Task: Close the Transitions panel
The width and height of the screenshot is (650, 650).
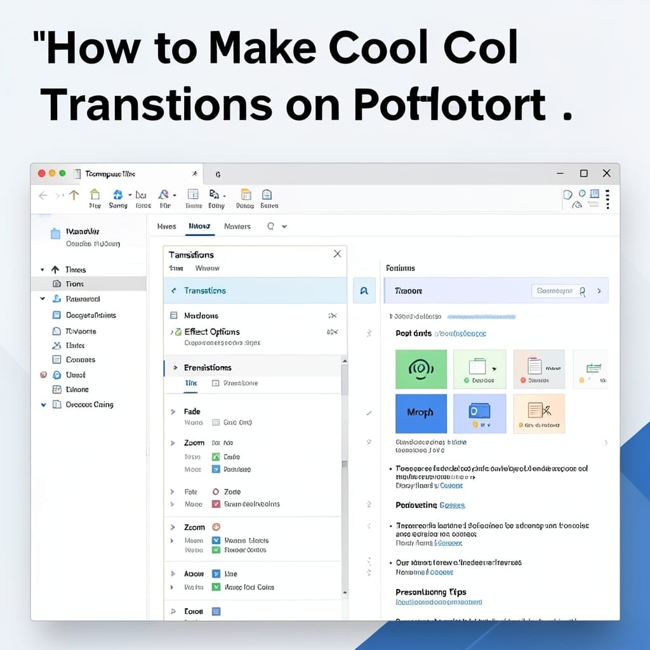Action: point(338,254)
